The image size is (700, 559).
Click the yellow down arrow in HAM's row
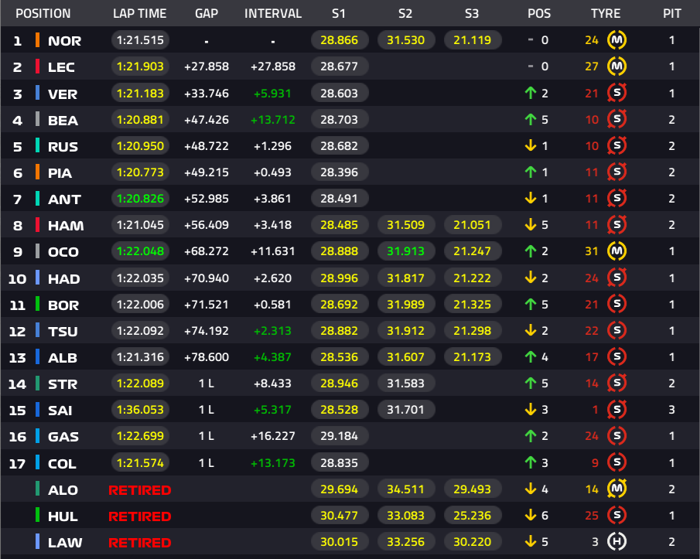pyautogui.click(x=531, y=224)
